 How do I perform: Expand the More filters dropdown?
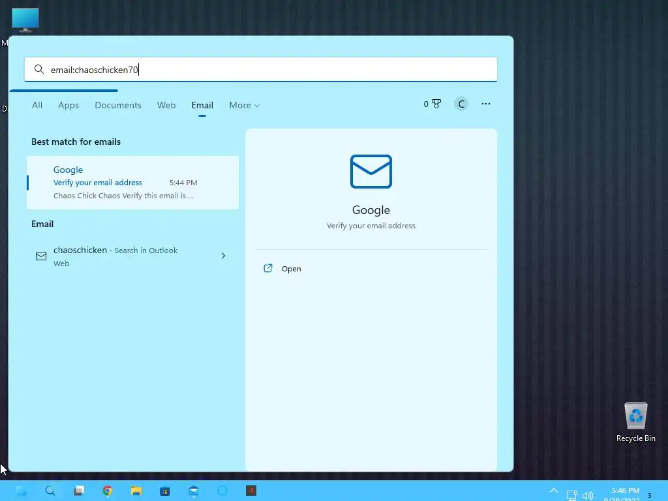[x=244, y=105]
